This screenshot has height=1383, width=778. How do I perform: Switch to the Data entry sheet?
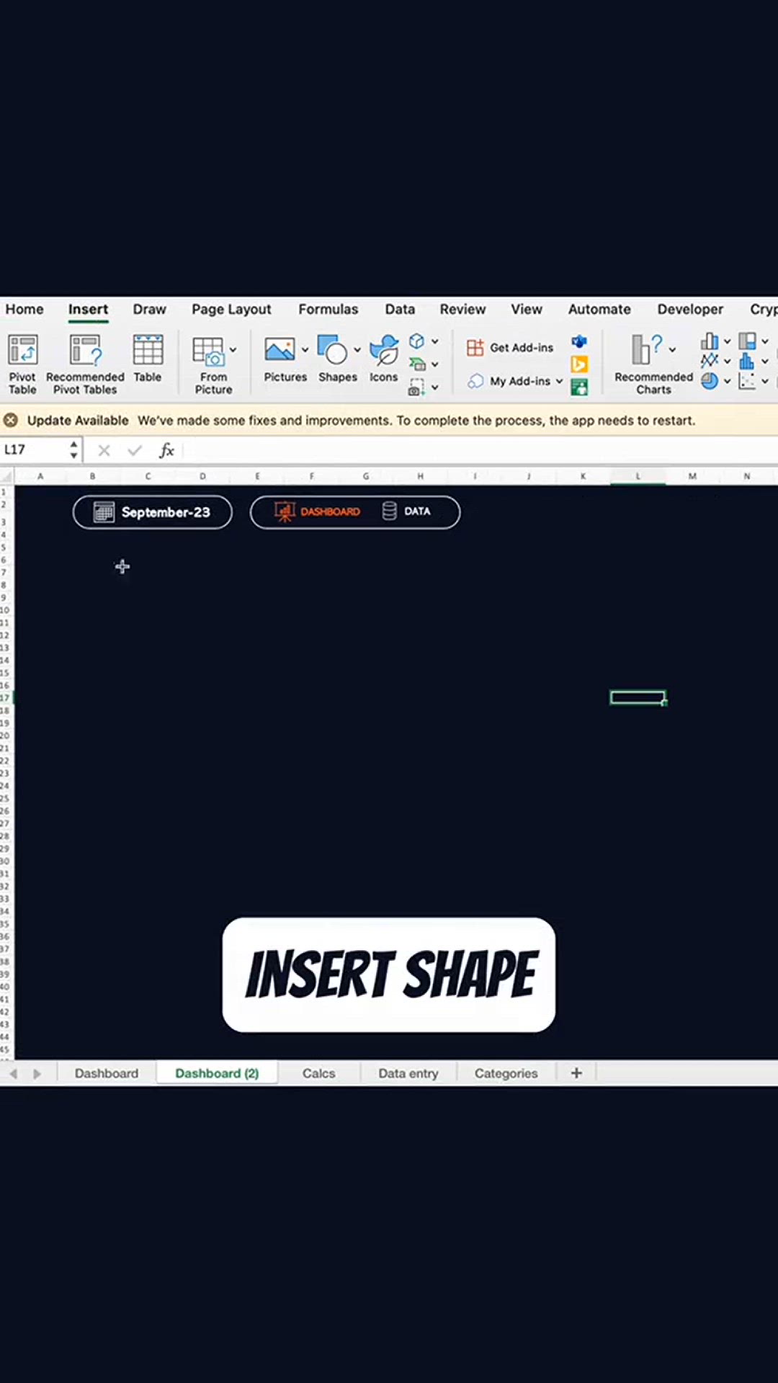(408, 1073)
